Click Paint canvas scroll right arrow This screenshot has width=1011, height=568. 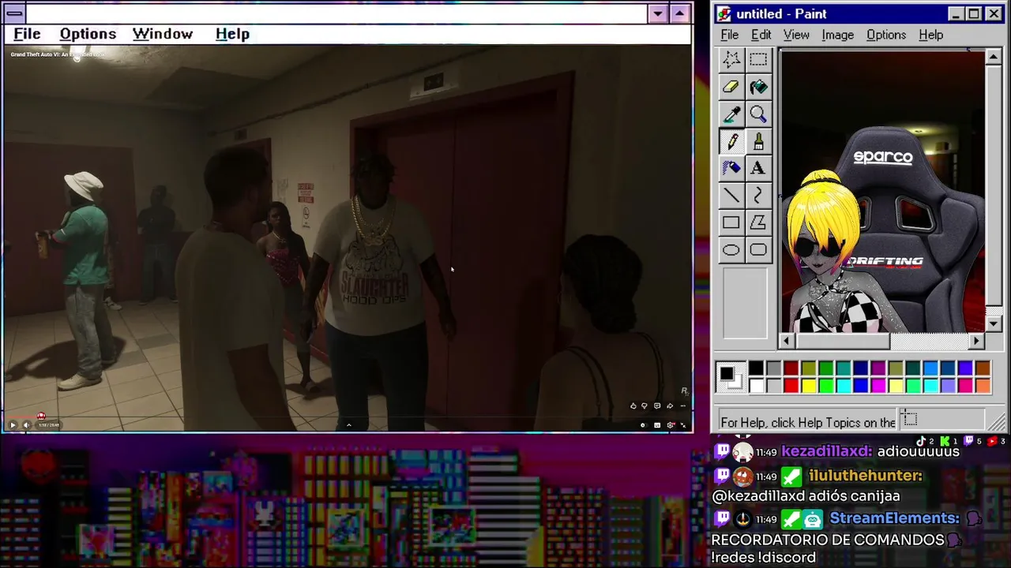tap(977, 341)
